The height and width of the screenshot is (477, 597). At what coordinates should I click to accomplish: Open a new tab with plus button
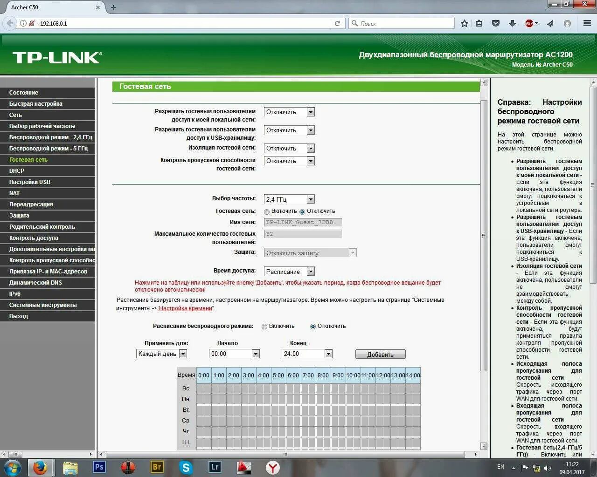tap(113, 7)
